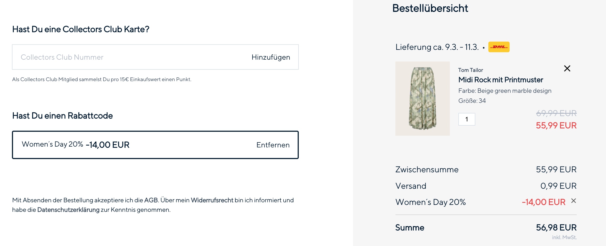Click the Versand cost 0,99 EUR
606x246 pixels.
click(x=558, y=186)
